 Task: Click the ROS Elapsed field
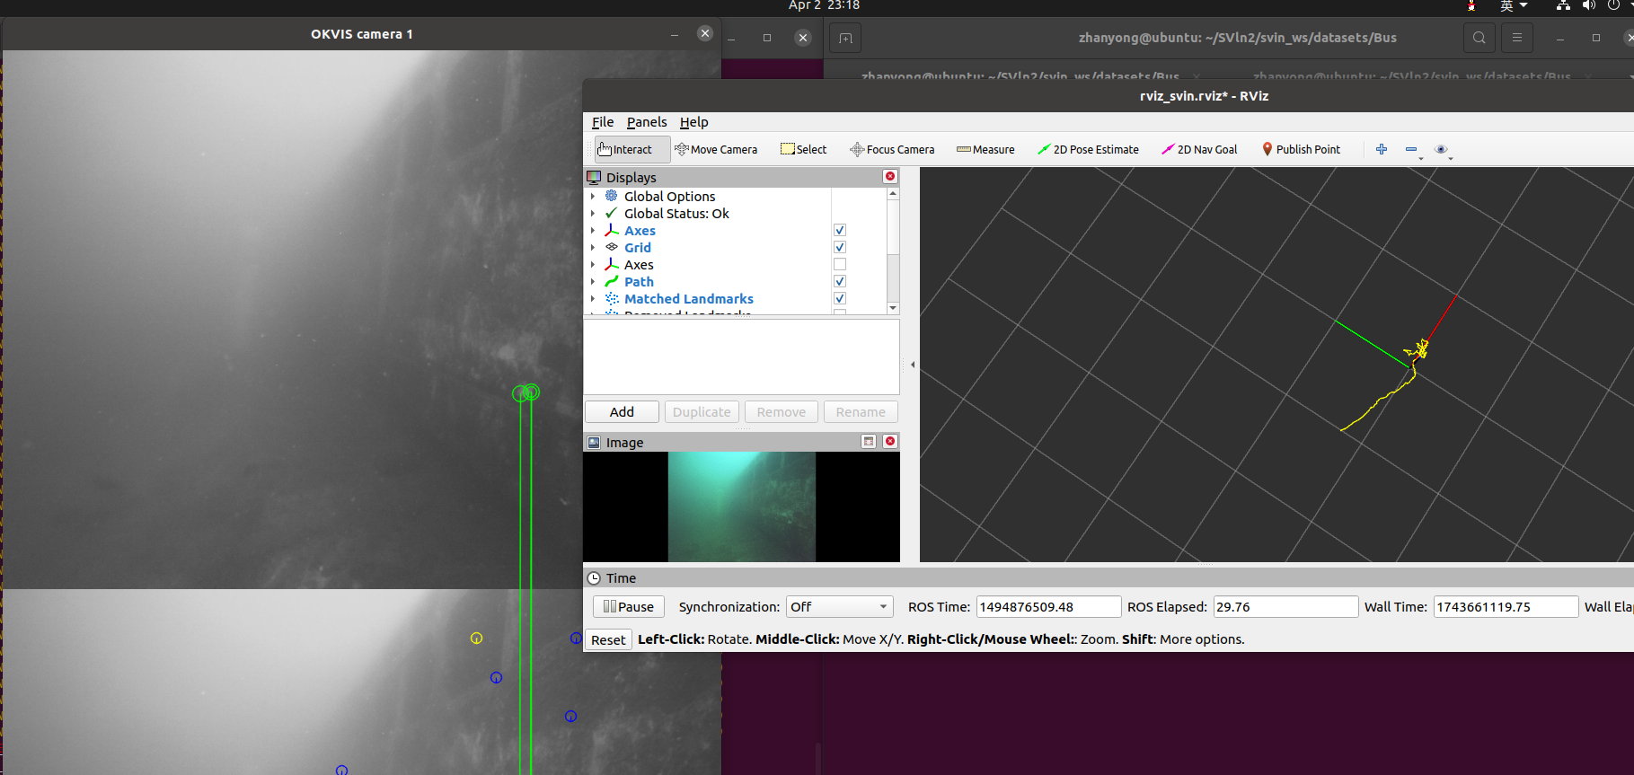pyautogui.click(x=1285, y=607)
